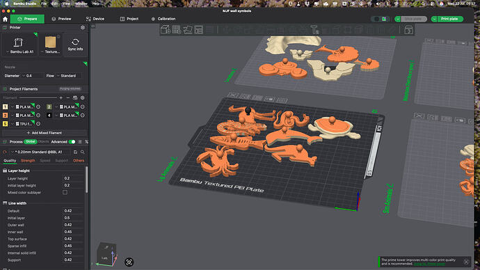Go to the Home screen icon
Viewport: 480px width, 270px height.
[5, 19]
